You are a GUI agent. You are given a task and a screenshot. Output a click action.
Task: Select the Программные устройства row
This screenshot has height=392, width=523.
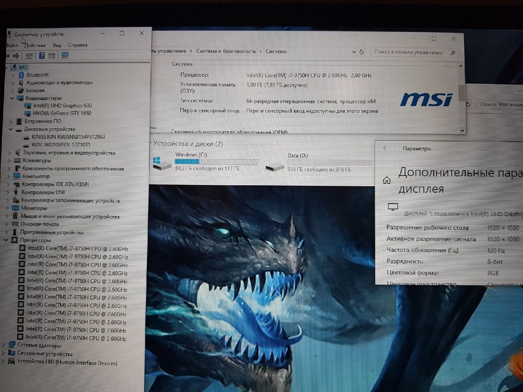pos(52,232)
